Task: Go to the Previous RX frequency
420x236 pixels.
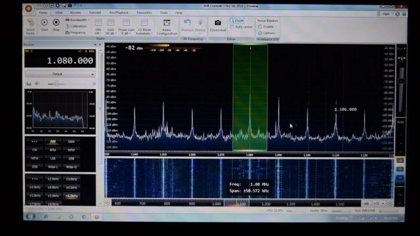Action: (x=187, y=26)
